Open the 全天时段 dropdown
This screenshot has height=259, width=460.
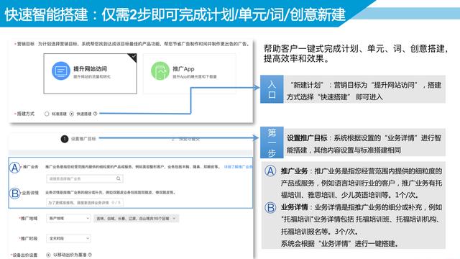[x=68, y=238]
